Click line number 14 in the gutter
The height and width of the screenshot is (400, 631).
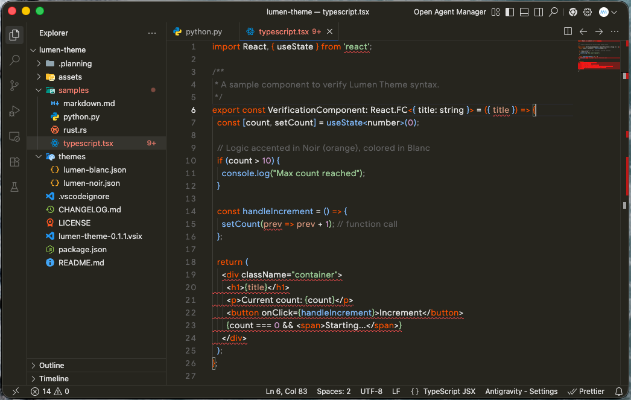[191, 211]
